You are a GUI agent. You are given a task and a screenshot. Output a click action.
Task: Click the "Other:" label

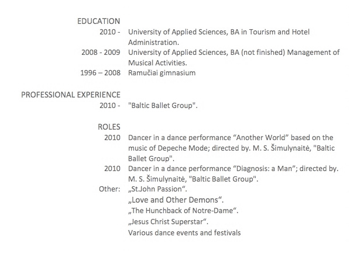tap(109, 189)
